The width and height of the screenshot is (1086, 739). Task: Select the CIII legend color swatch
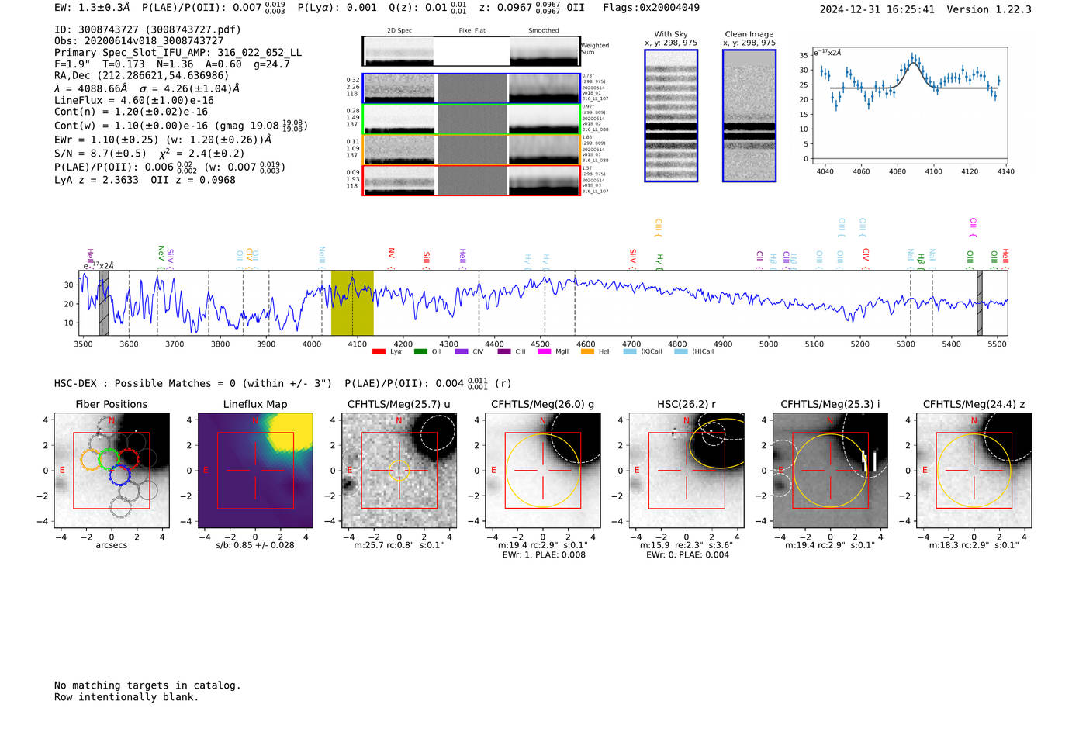coord(504,351)
